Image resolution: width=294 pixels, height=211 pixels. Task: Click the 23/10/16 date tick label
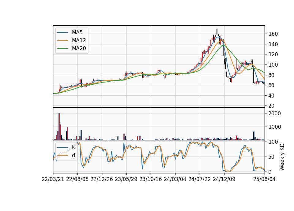[151, 179]
